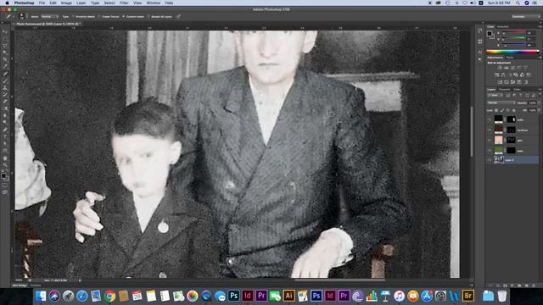Open the Layers panel flyout menu
543x305 pixels.
(540, 89)
